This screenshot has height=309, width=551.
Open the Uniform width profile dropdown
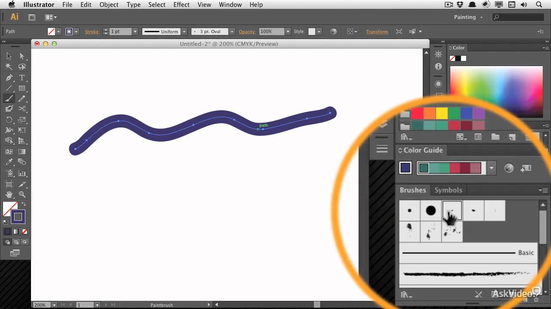click(x=184, y=32)
